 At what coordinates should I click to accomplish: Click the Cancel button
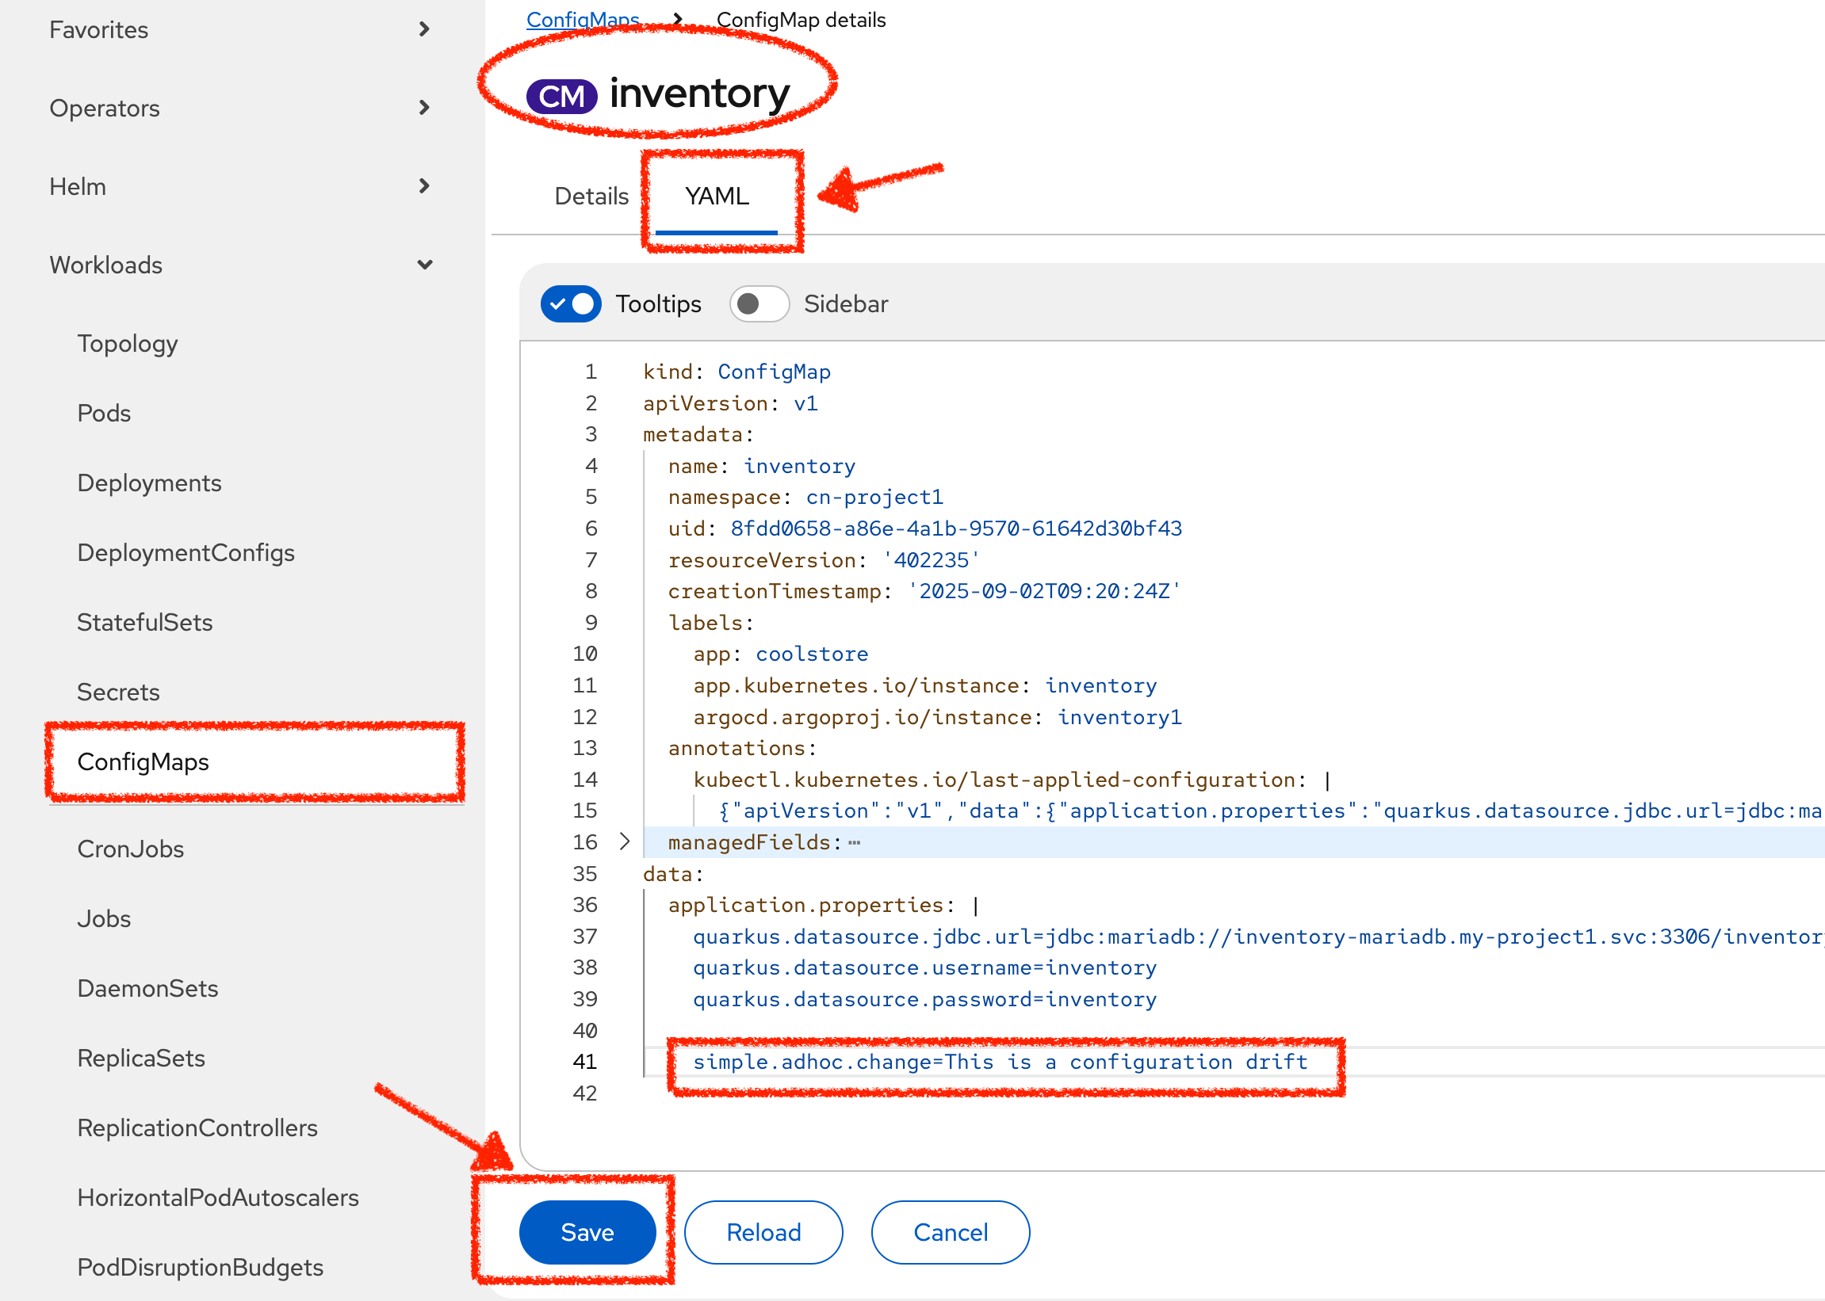[x=950, y=1232]
